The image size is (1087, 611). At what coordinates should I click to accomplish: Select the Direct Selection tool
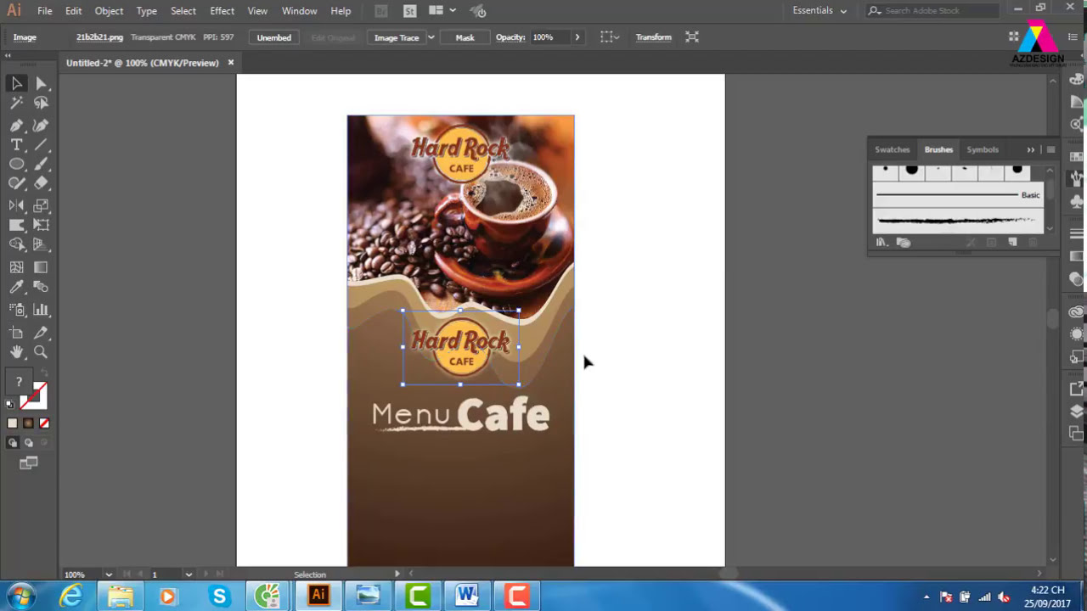(42, 83)
